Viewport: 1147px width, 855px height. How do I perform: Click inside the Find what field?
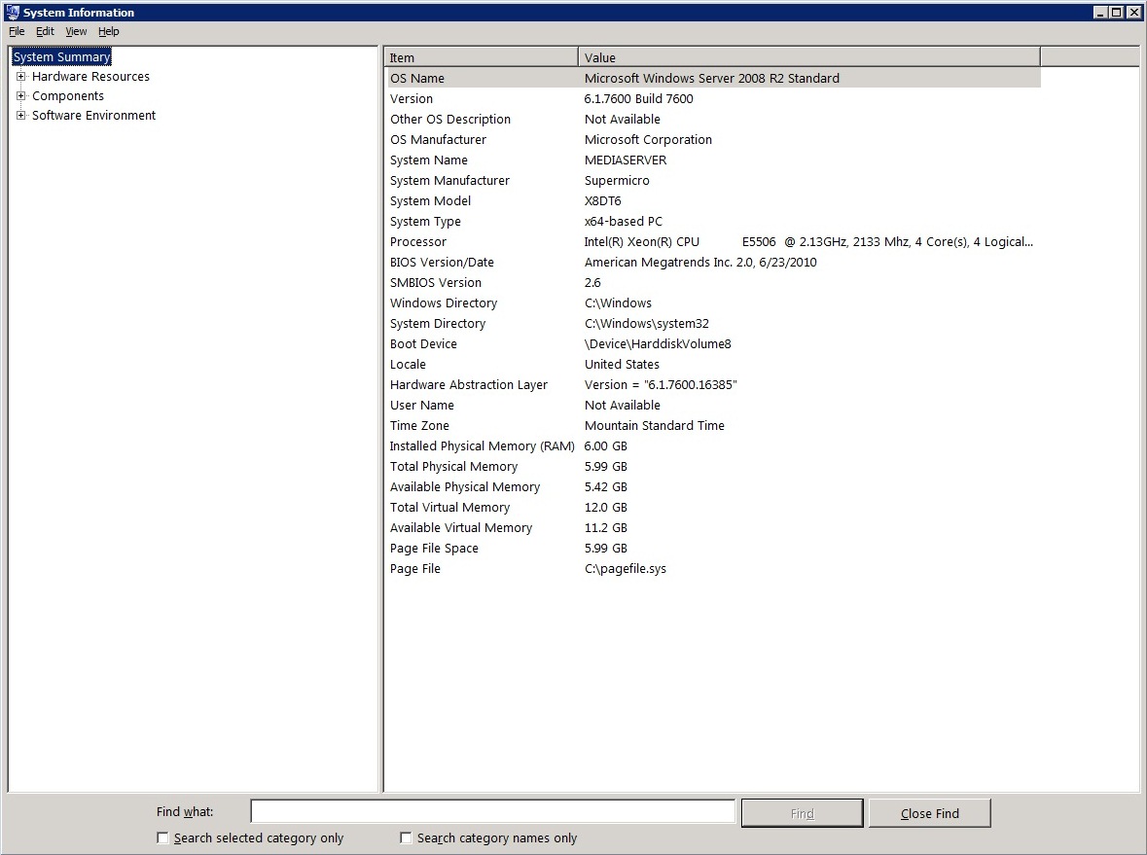click(491, 811)
